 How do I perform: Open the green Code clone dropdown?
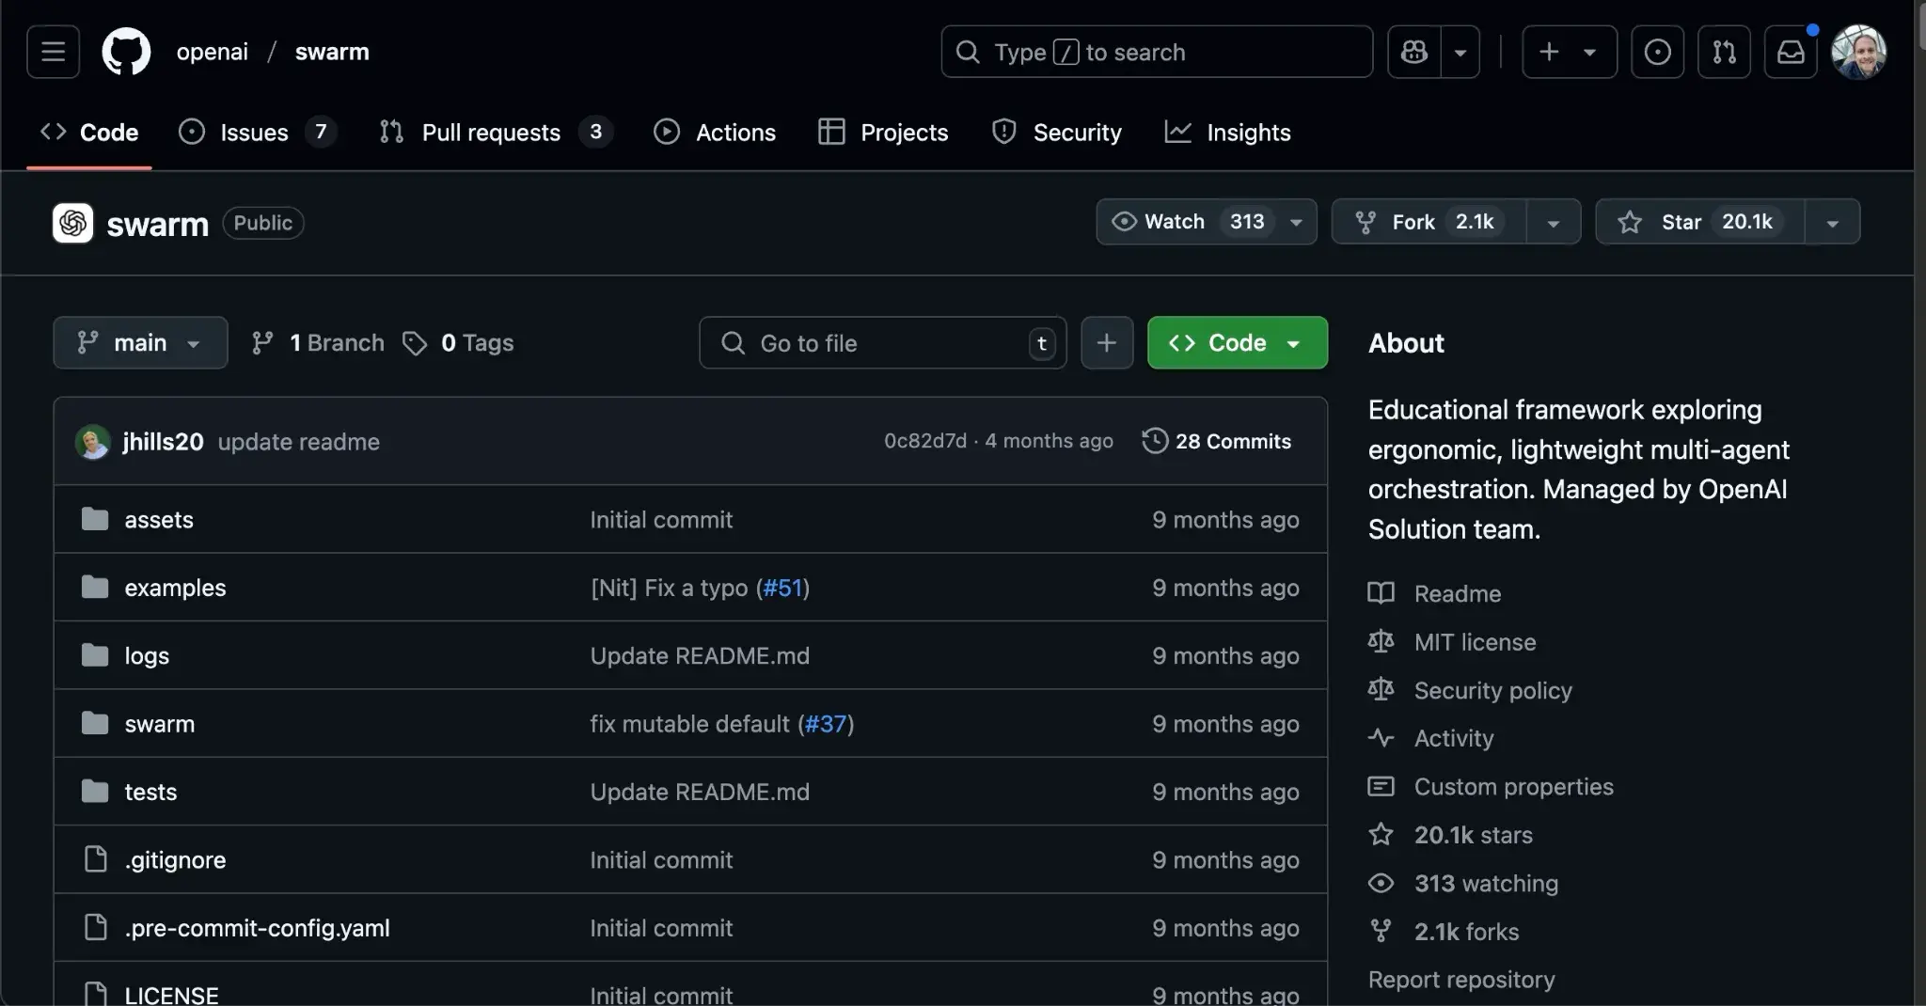coord(1238,342)
